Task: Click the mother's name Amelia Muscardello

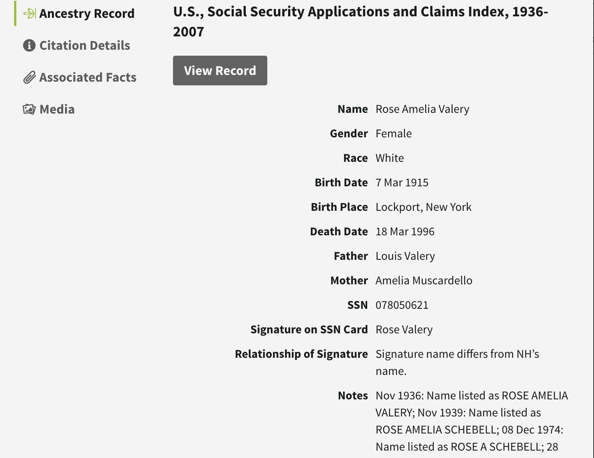Action: click(x=424, y=281)
